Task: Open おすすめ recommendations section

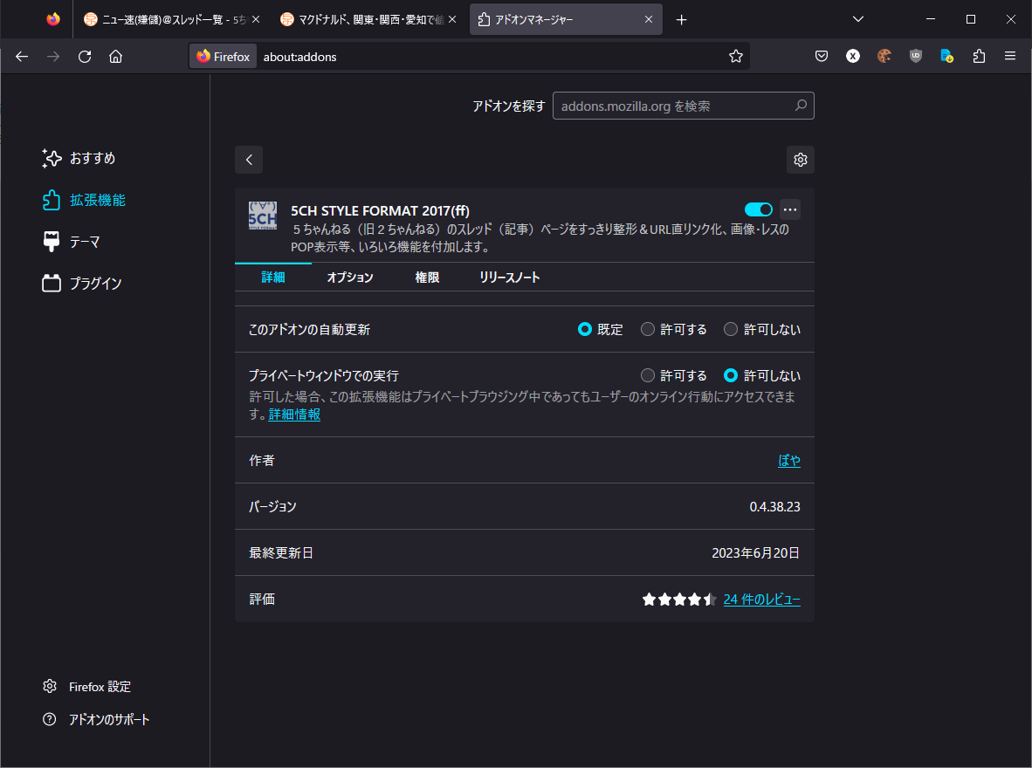Action: coord(79,158)
